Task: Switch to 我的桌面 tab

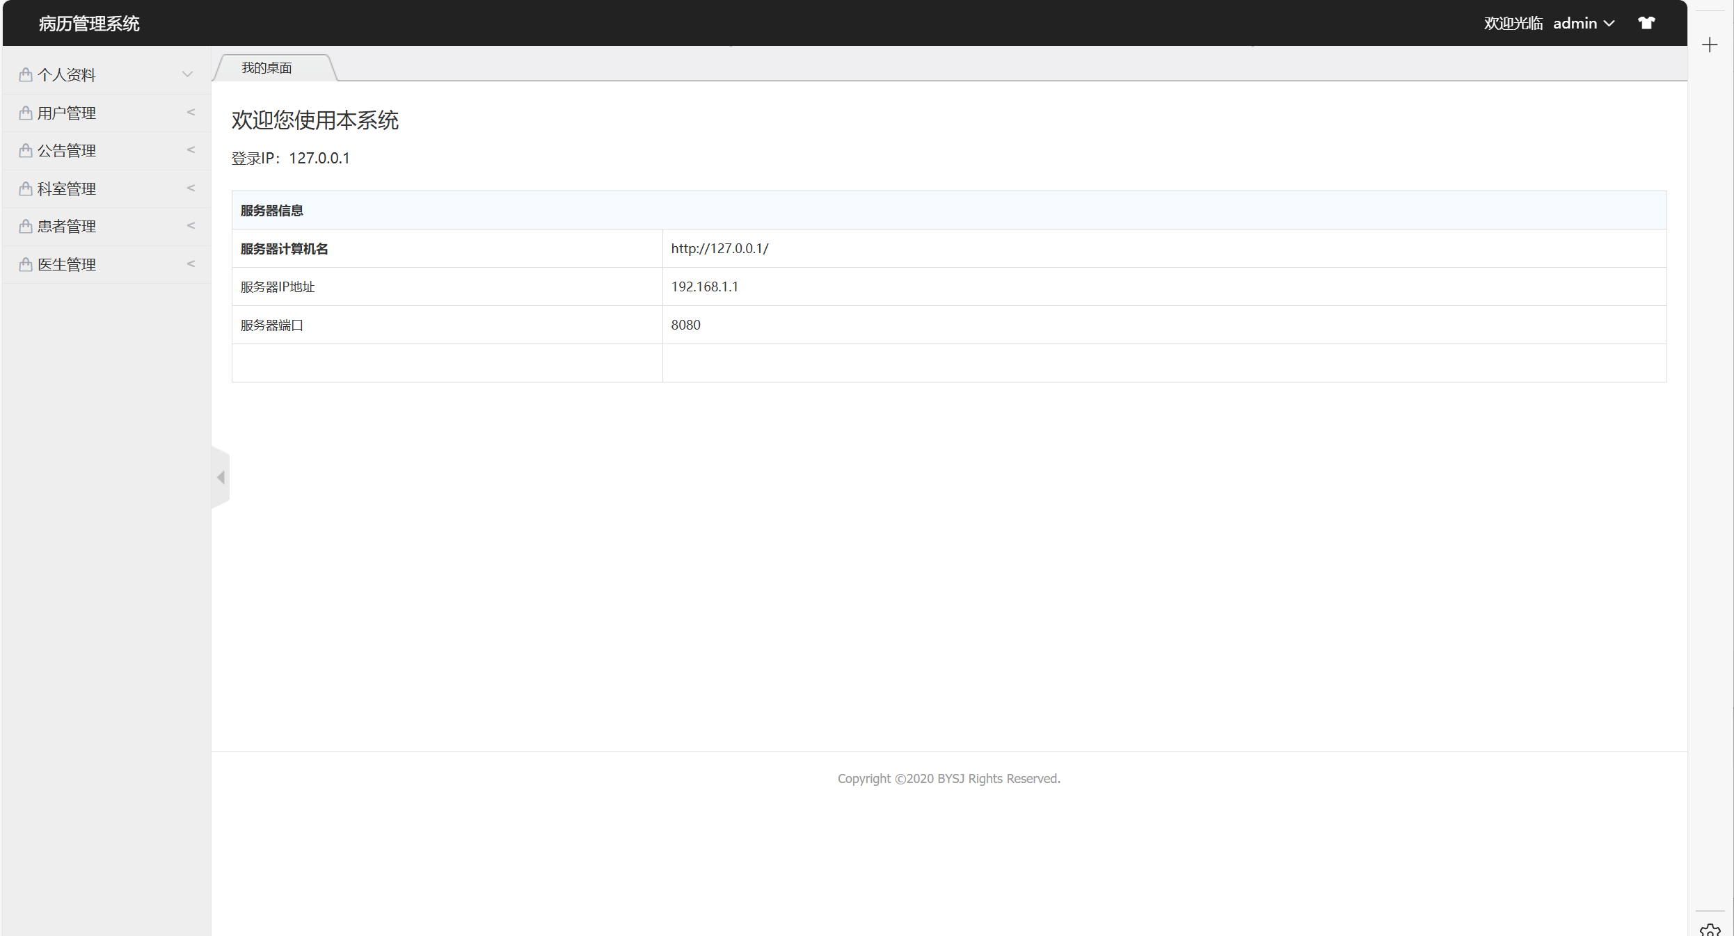Action: [267, 67]
